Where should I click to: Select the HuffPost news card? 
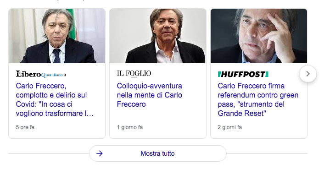[259, 73]
